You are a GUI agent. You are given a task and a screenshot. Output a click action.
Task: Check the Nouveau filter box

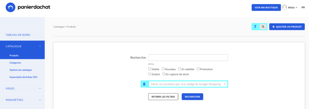coord(163,69)
